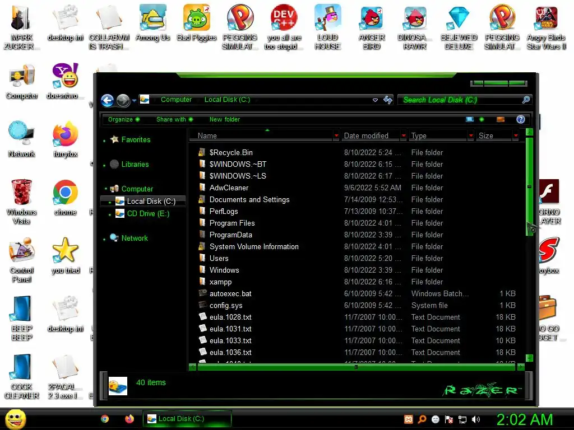The image size is (574, 430).
Task: Click the Documents and Settings folder icon
Action: [x=202, y=199]
